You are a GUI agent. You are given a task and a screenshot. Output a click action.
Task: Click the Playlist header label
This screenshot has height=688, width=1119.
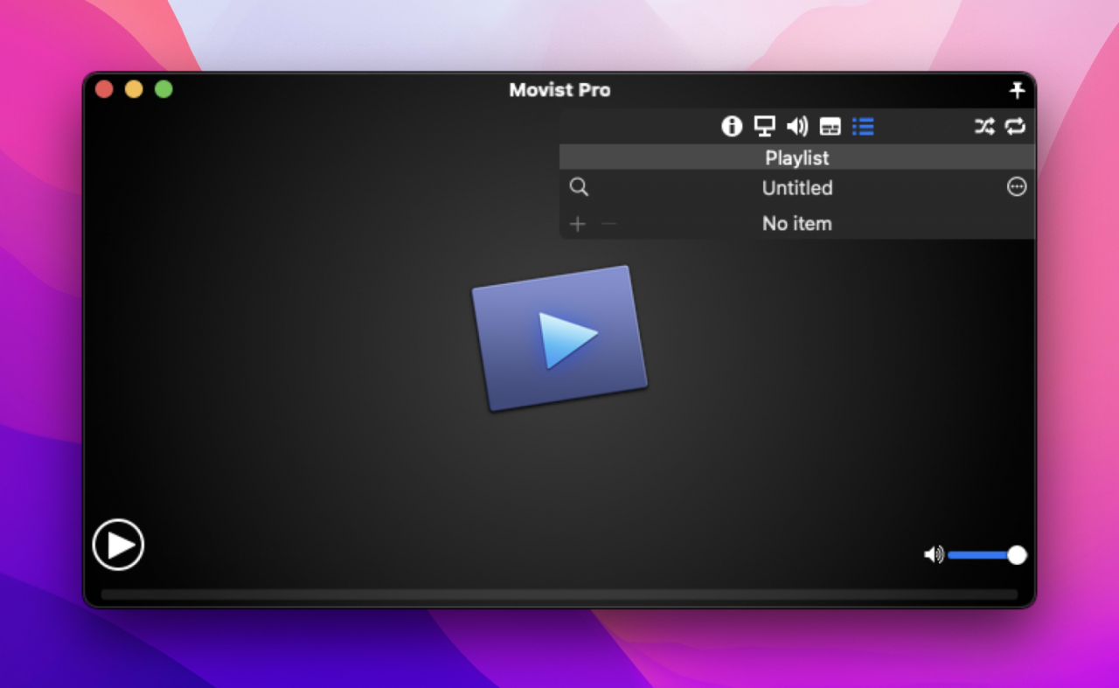click(797, 158)
